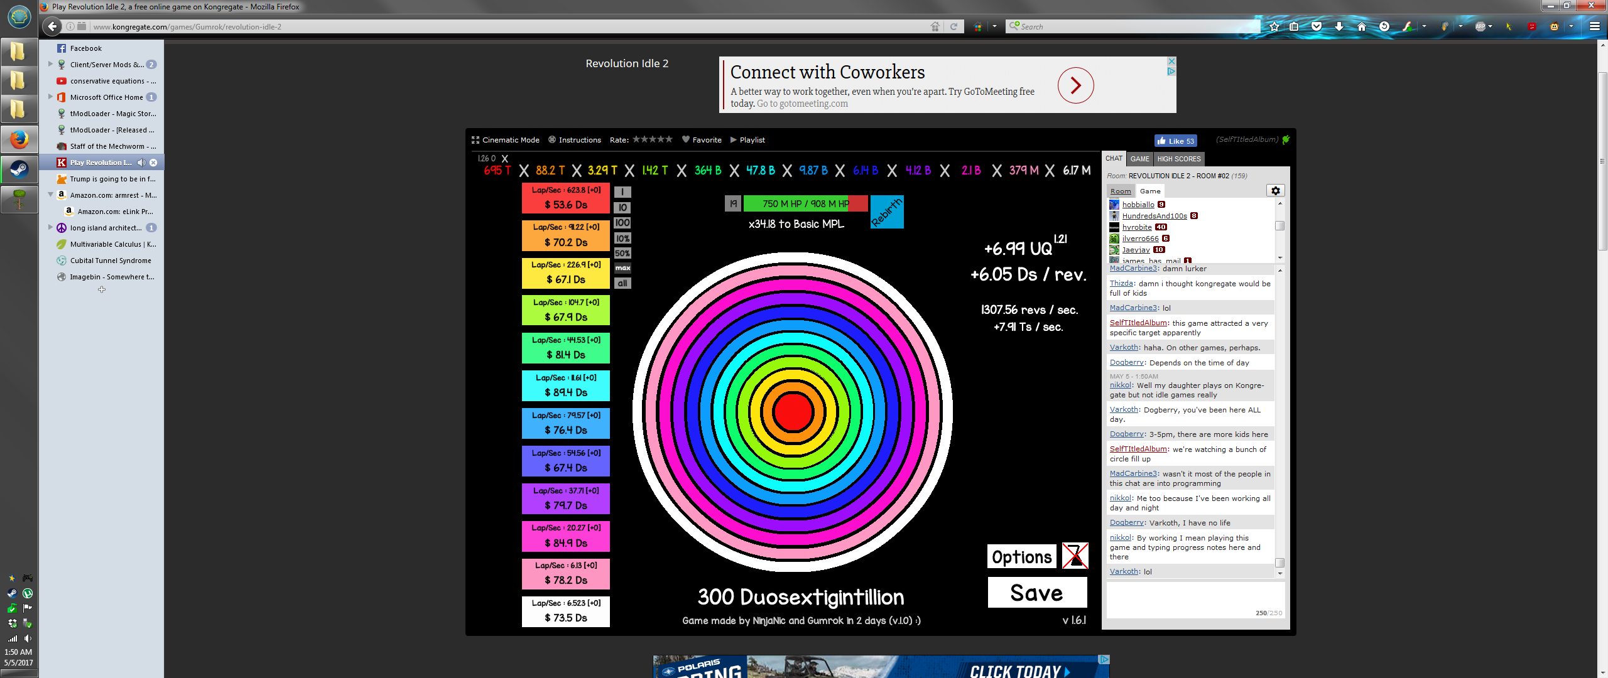Open the game Instructions
The width and height of the screenshot is (1608, 678).
pos(575,140)
